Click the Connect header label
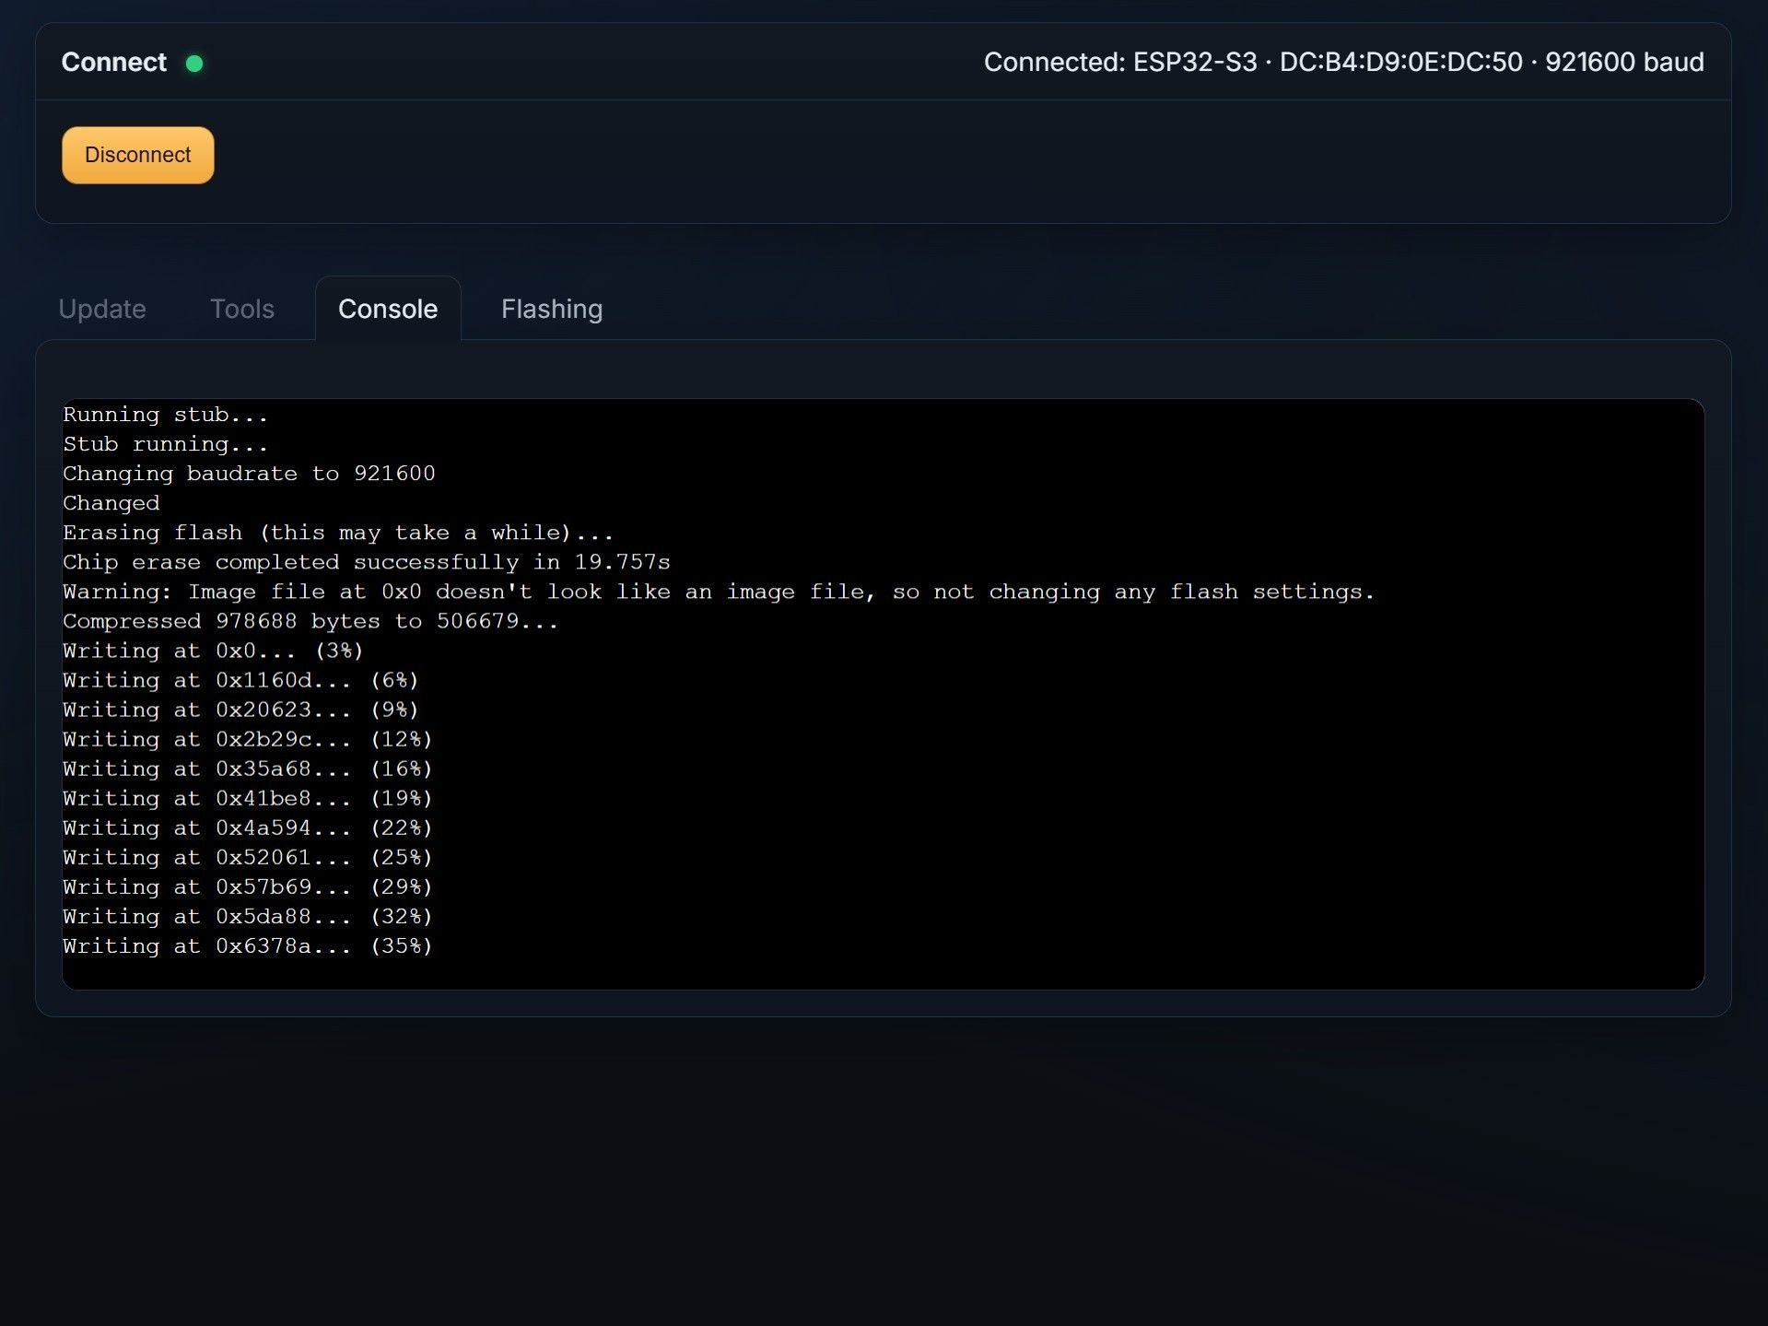Image resolution: width=1768 pixels, height=1326 pixels. [113, 62]
